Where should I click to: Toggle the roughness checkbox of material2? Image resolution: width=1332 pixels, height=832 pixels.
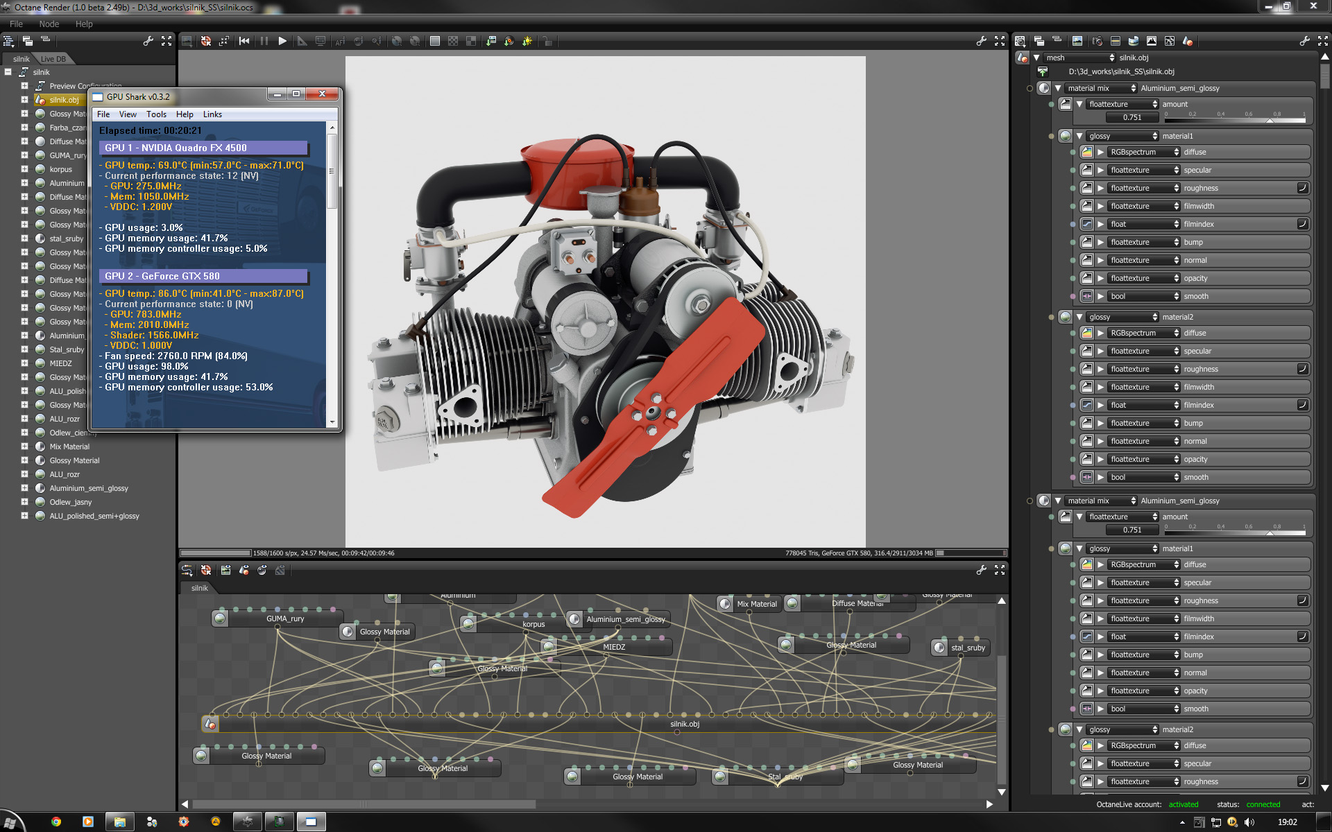1302,369
